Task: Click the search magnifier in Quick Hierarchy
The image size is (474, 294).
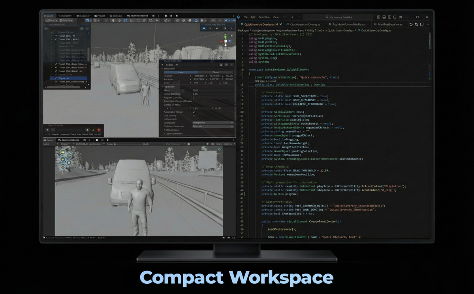Action: [x=46, y=28]
